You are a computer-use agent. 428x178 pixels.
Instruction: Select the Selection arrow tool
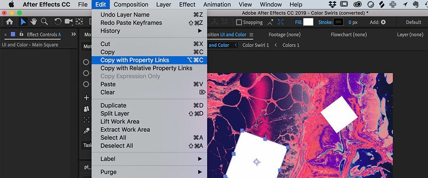coord(23,22)
